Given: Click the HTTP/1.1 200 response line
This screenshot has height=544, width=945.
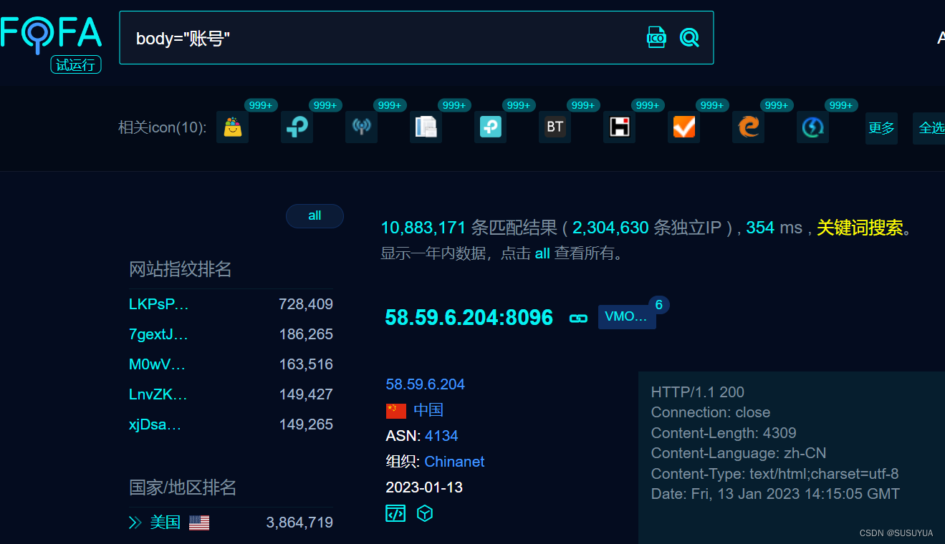Looking at the screenshot, I should (x=698, y=392).
